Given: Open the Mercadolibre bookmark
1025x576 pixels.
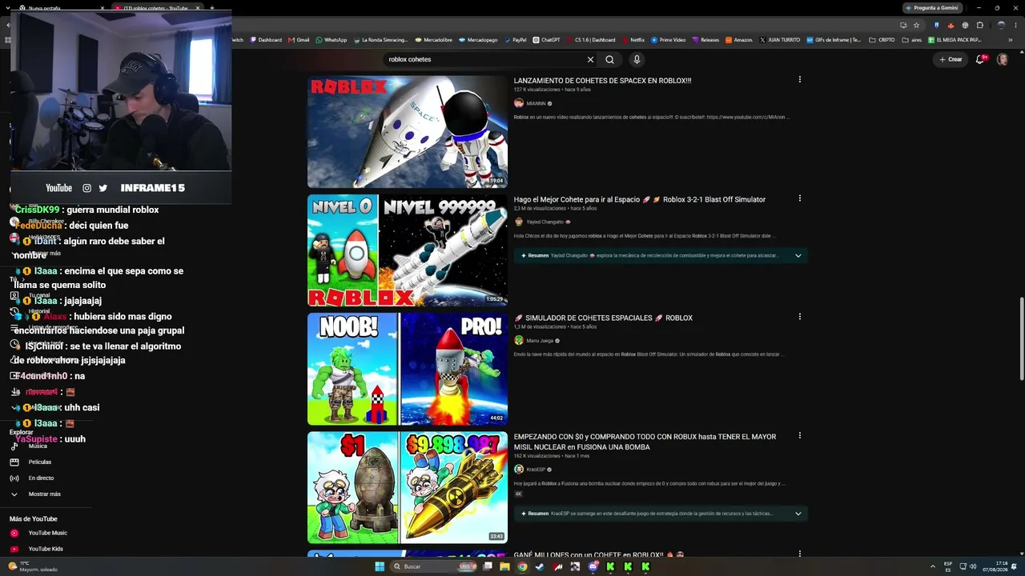Looking at the screenshot, I should click(x=434, y=40).
